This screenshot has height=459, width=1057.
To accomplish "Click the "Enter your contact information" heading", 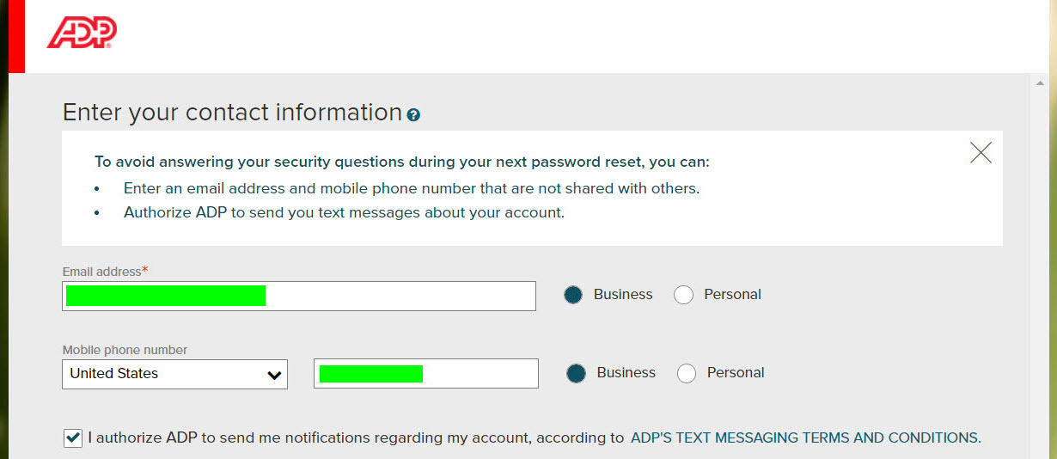I will coord(232,113).
